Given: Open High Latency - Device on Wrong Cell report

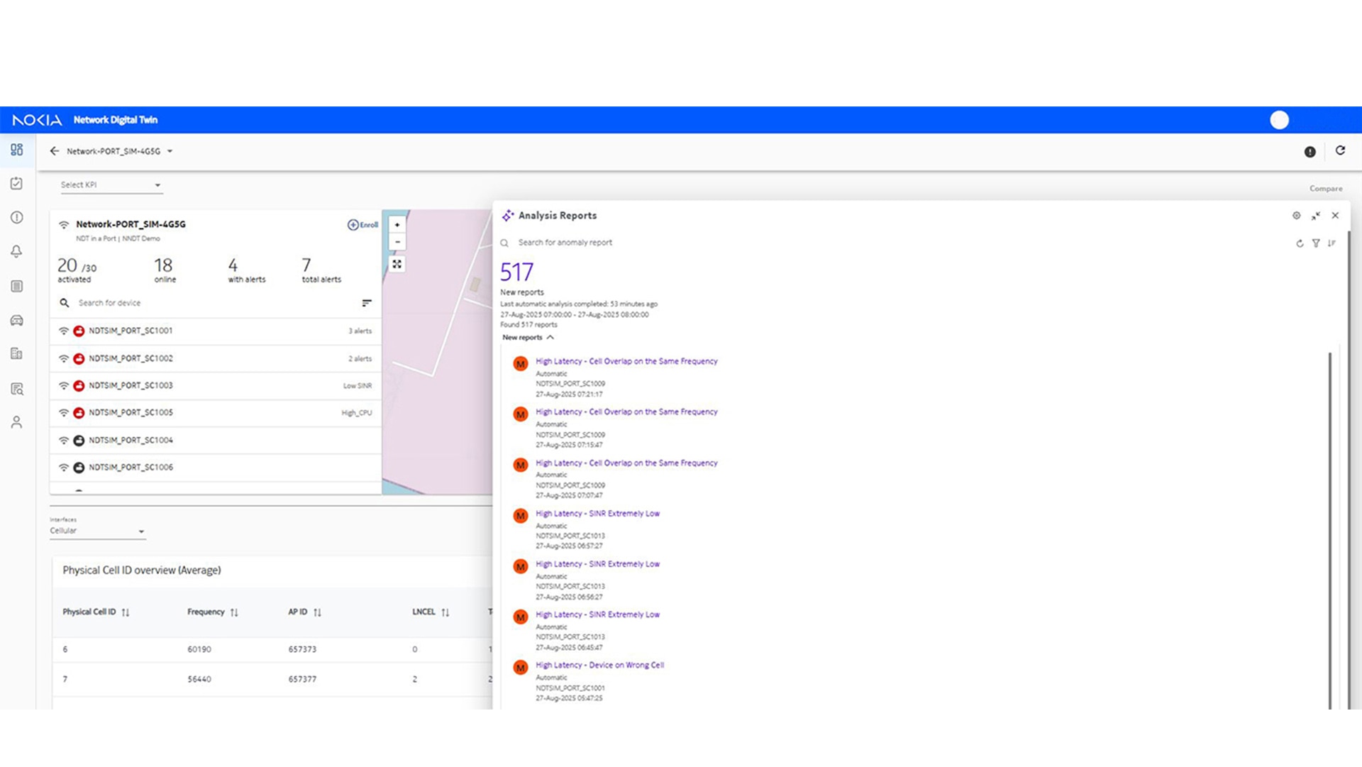Looking at the screenshot, I should click(599, 665).
